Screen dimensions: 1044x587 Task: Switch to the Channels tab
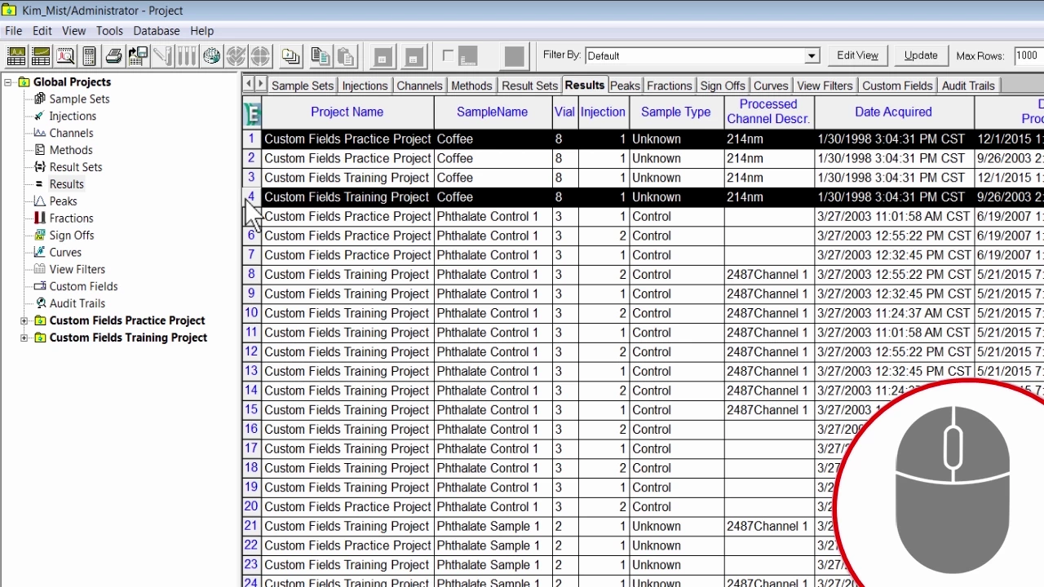419,86
